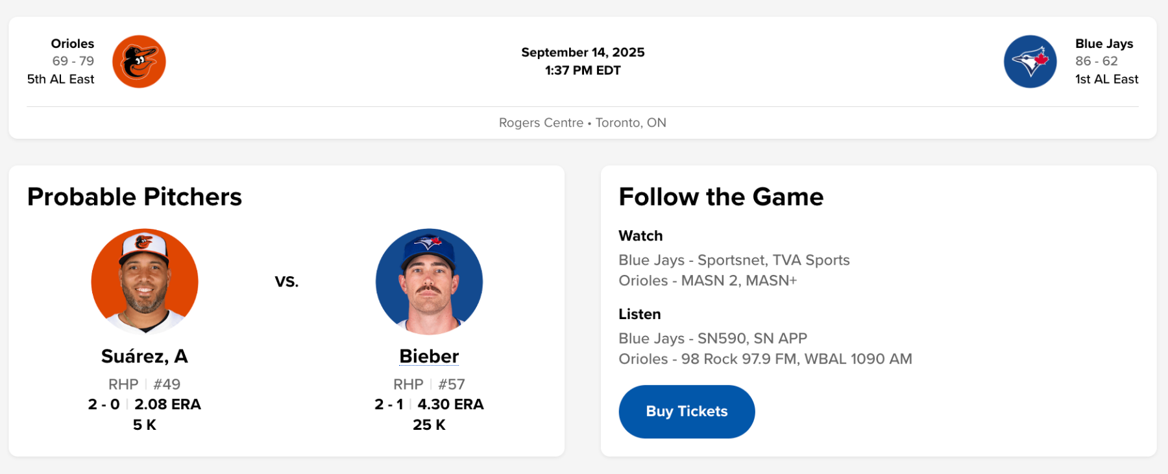
Task: Click the Orioles team logo
Action: point(139,62)
